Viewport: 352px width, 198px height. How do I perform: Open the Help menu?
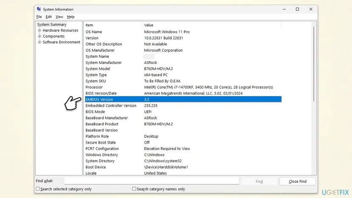(71, 17)
